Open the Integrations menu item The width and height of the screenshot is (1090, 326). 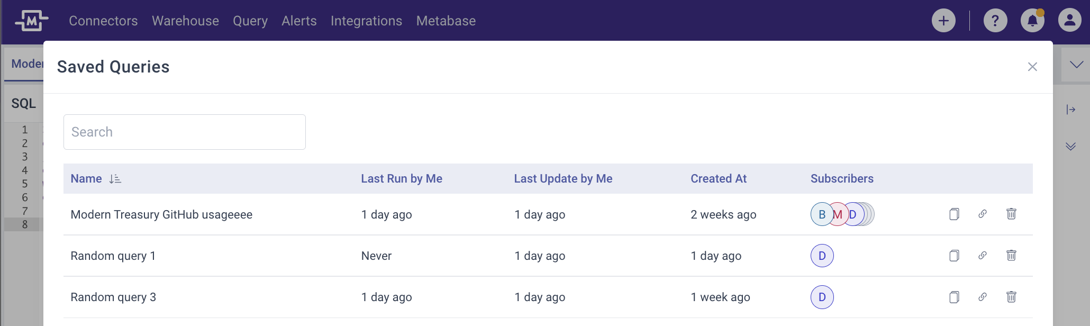point(366,21)
